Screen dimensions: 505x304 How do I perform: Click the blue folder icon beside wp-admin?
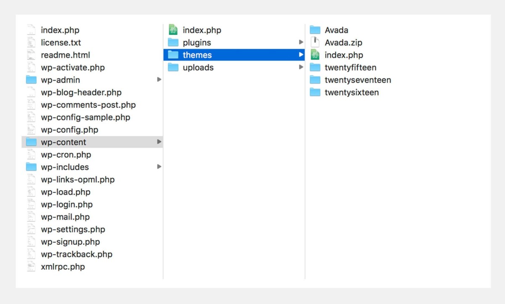pos(31,79)
